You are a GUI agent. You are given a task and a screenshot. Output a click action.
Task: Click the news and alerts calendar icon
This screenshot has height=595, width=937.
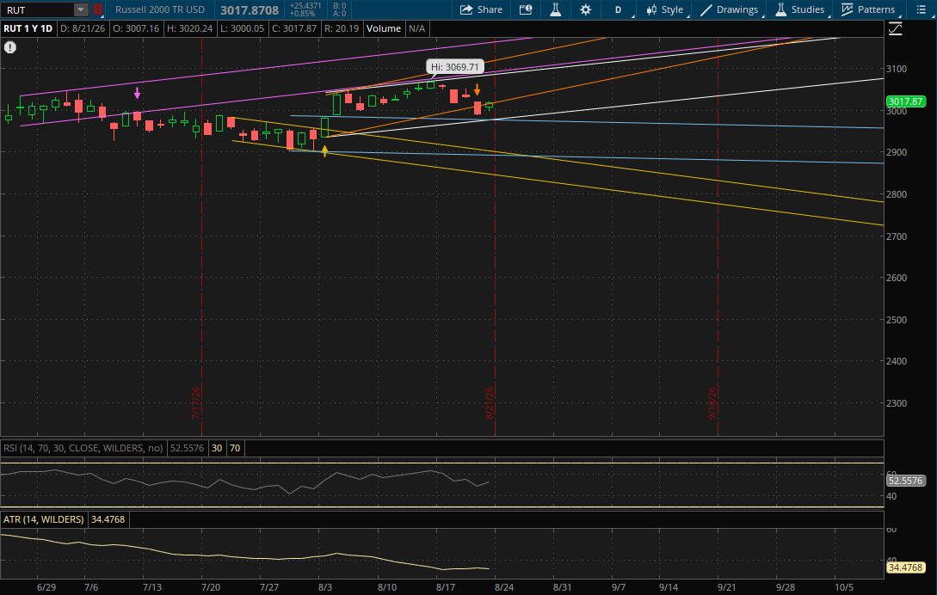tap(525, 9)
